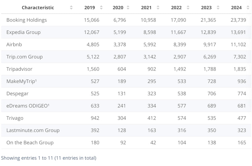
Task: Click Trip.com Group 2022 value 2,907
Action: (180, 57)
